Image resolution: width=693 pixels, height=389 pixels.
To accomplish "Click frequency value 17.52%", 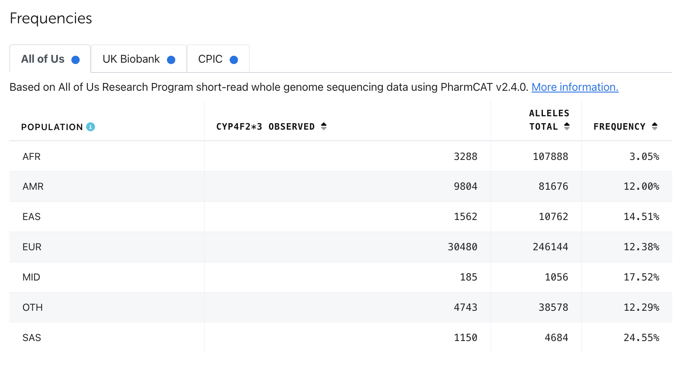I will (x=642, y=277).
